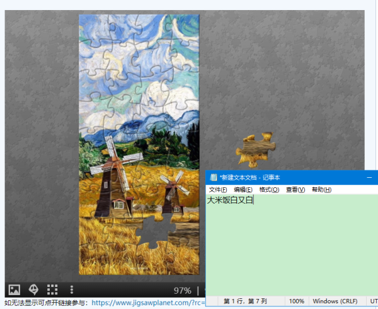
Task: Click in the Notepad text after 大米饭白又白
Action: tap(254, 200)
